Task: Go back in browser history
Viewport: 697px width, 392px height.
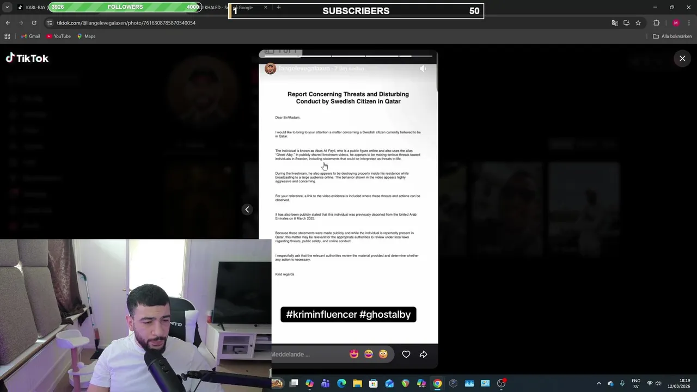Action: (x=8, y=23)
